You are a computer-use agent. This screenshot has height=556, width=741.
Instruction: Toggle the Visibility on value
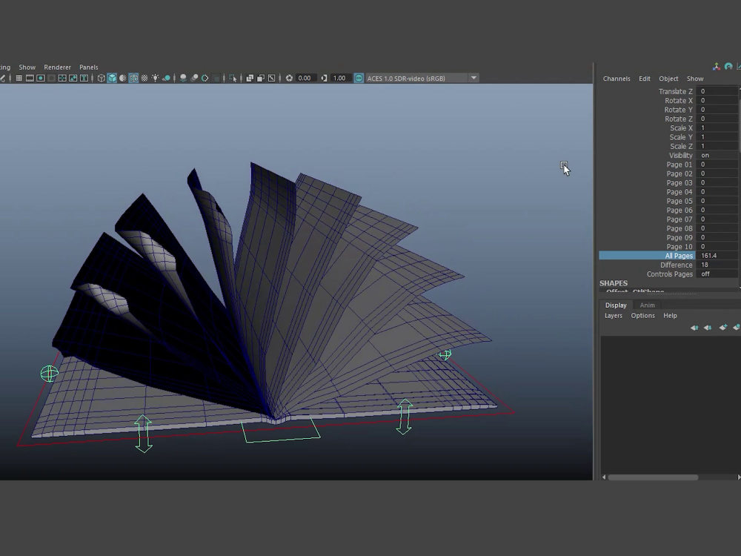(716, 155)
